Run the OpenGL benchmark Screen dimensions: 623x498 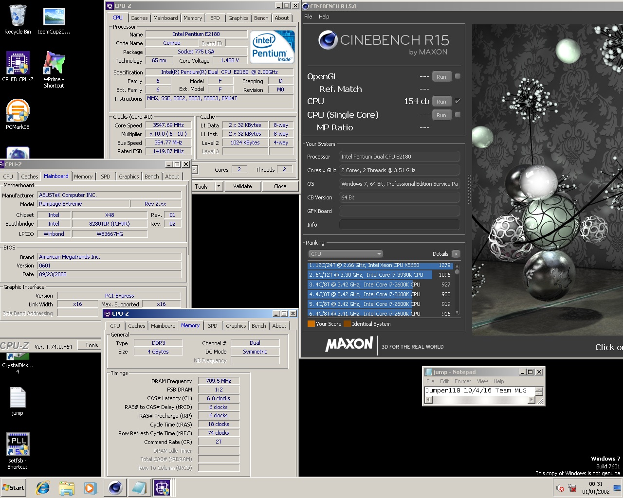click(441, 77)
